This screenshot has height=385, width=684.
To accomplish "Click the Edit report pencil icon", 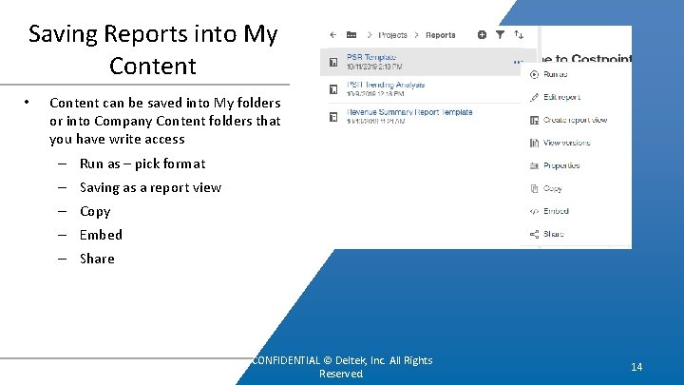I will click(x=534, y=97).
